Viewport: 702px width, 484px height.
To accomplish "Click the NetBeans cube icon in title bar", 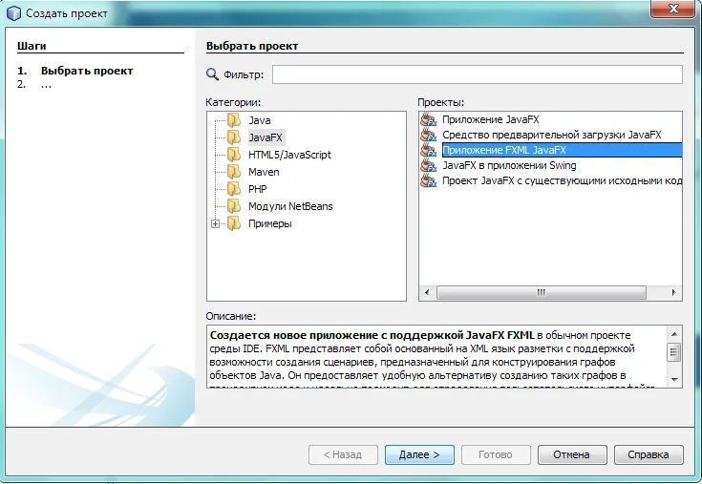I will 14,13.
